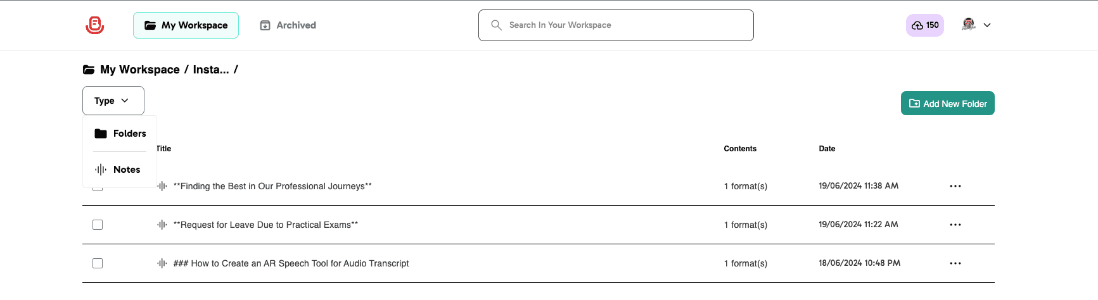
Task: Click the search magnifier icon
Action: click(x=497, y=25)
